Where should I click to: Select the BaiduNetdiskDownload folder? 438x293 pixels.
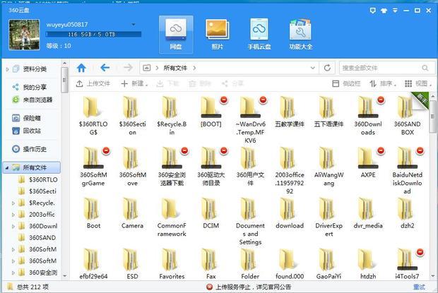(x=408, y=171)
